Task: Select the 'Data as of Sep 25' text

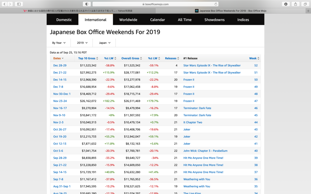Action: pos(68,53)
